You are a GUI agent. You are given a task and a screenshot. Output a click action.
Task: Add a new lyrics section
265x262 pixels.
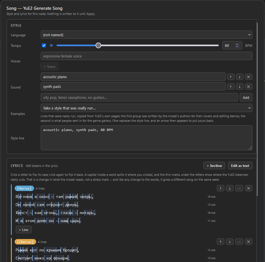[214, 165]
